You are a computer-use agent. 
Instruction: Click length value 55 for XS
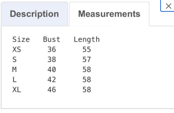(x=87, y=50)
